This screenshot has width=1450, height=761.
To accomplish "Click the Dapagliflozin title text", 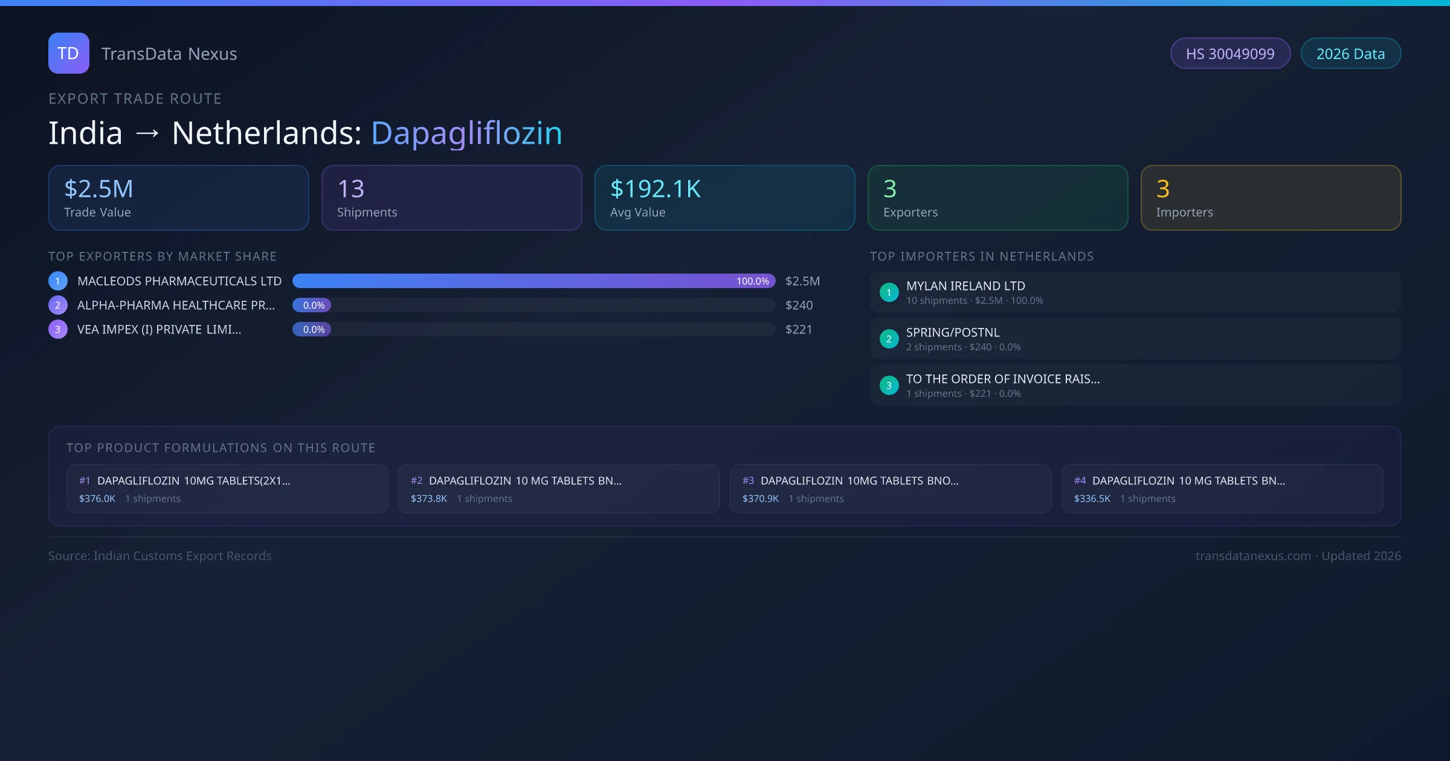I will coord(466,133).
